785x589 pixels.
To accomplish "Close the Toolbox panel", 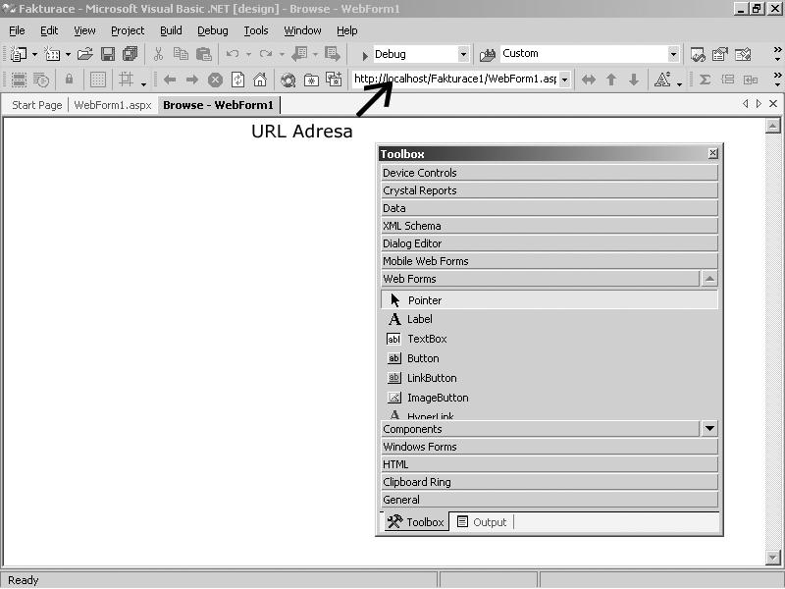I will tap(713, 153).
